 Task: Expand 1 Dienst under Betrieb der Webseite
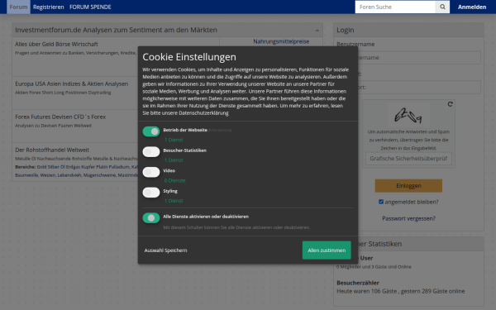pos(174,140)
